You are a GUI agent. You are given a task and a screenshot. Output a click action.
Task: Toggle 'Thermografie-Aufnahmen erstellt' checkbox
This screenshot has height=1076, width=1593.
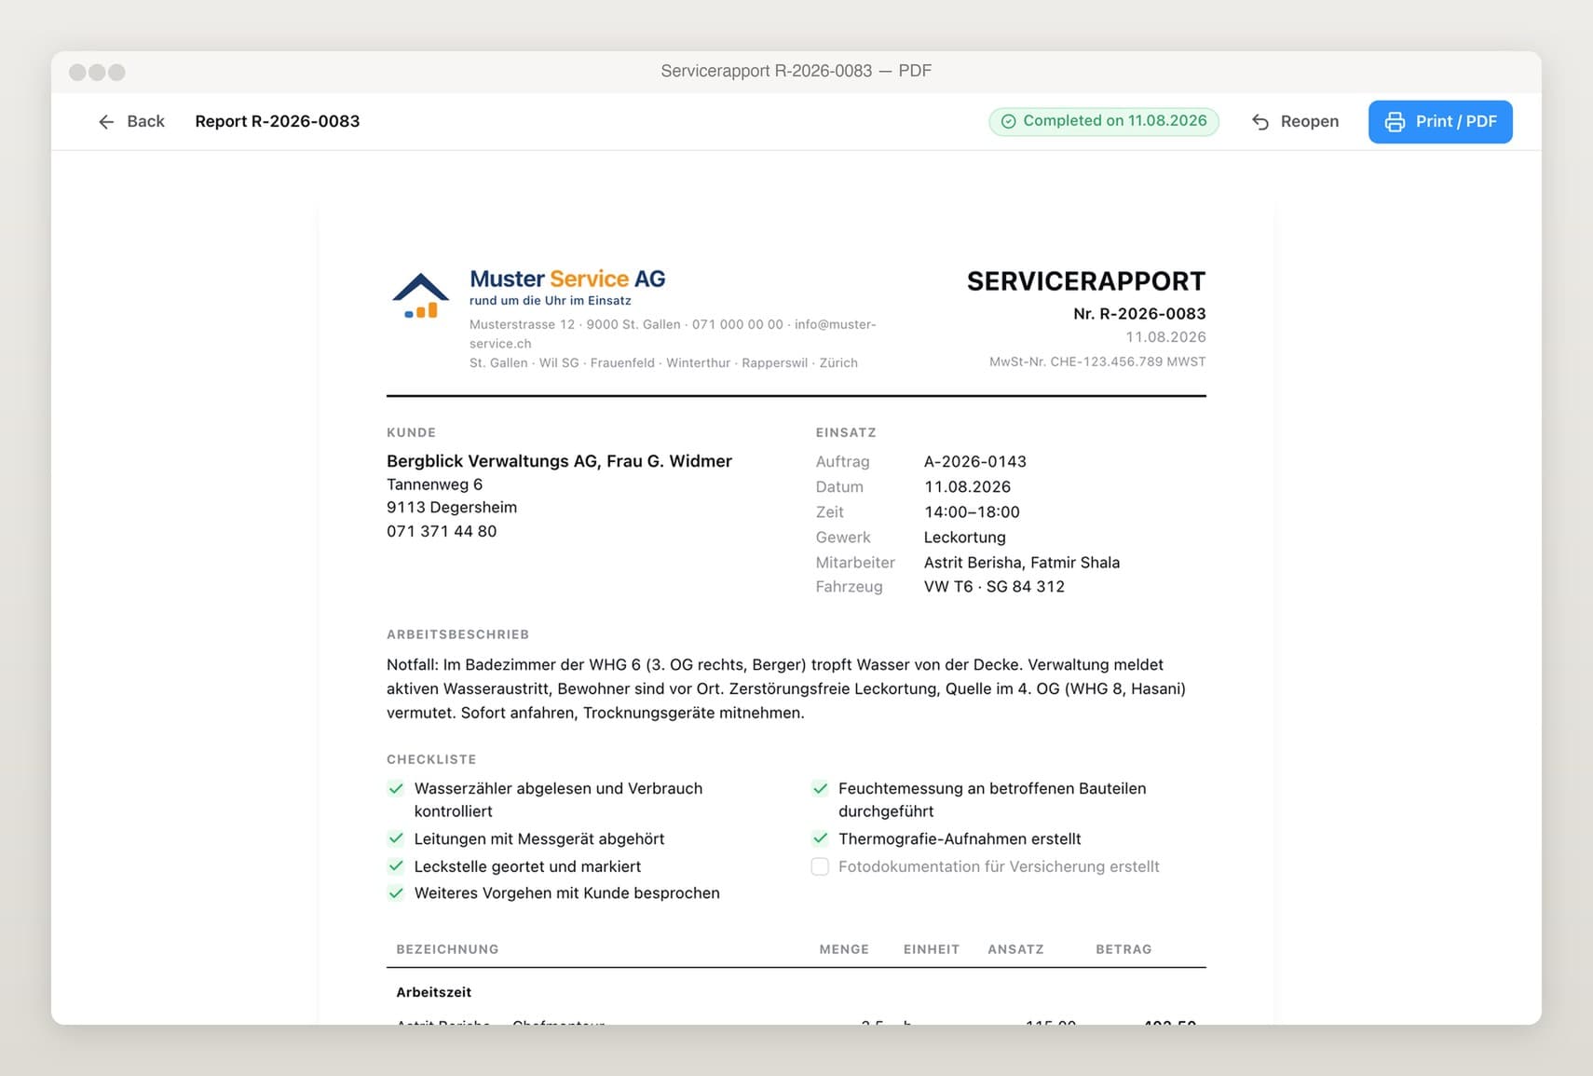pos(820,838)
